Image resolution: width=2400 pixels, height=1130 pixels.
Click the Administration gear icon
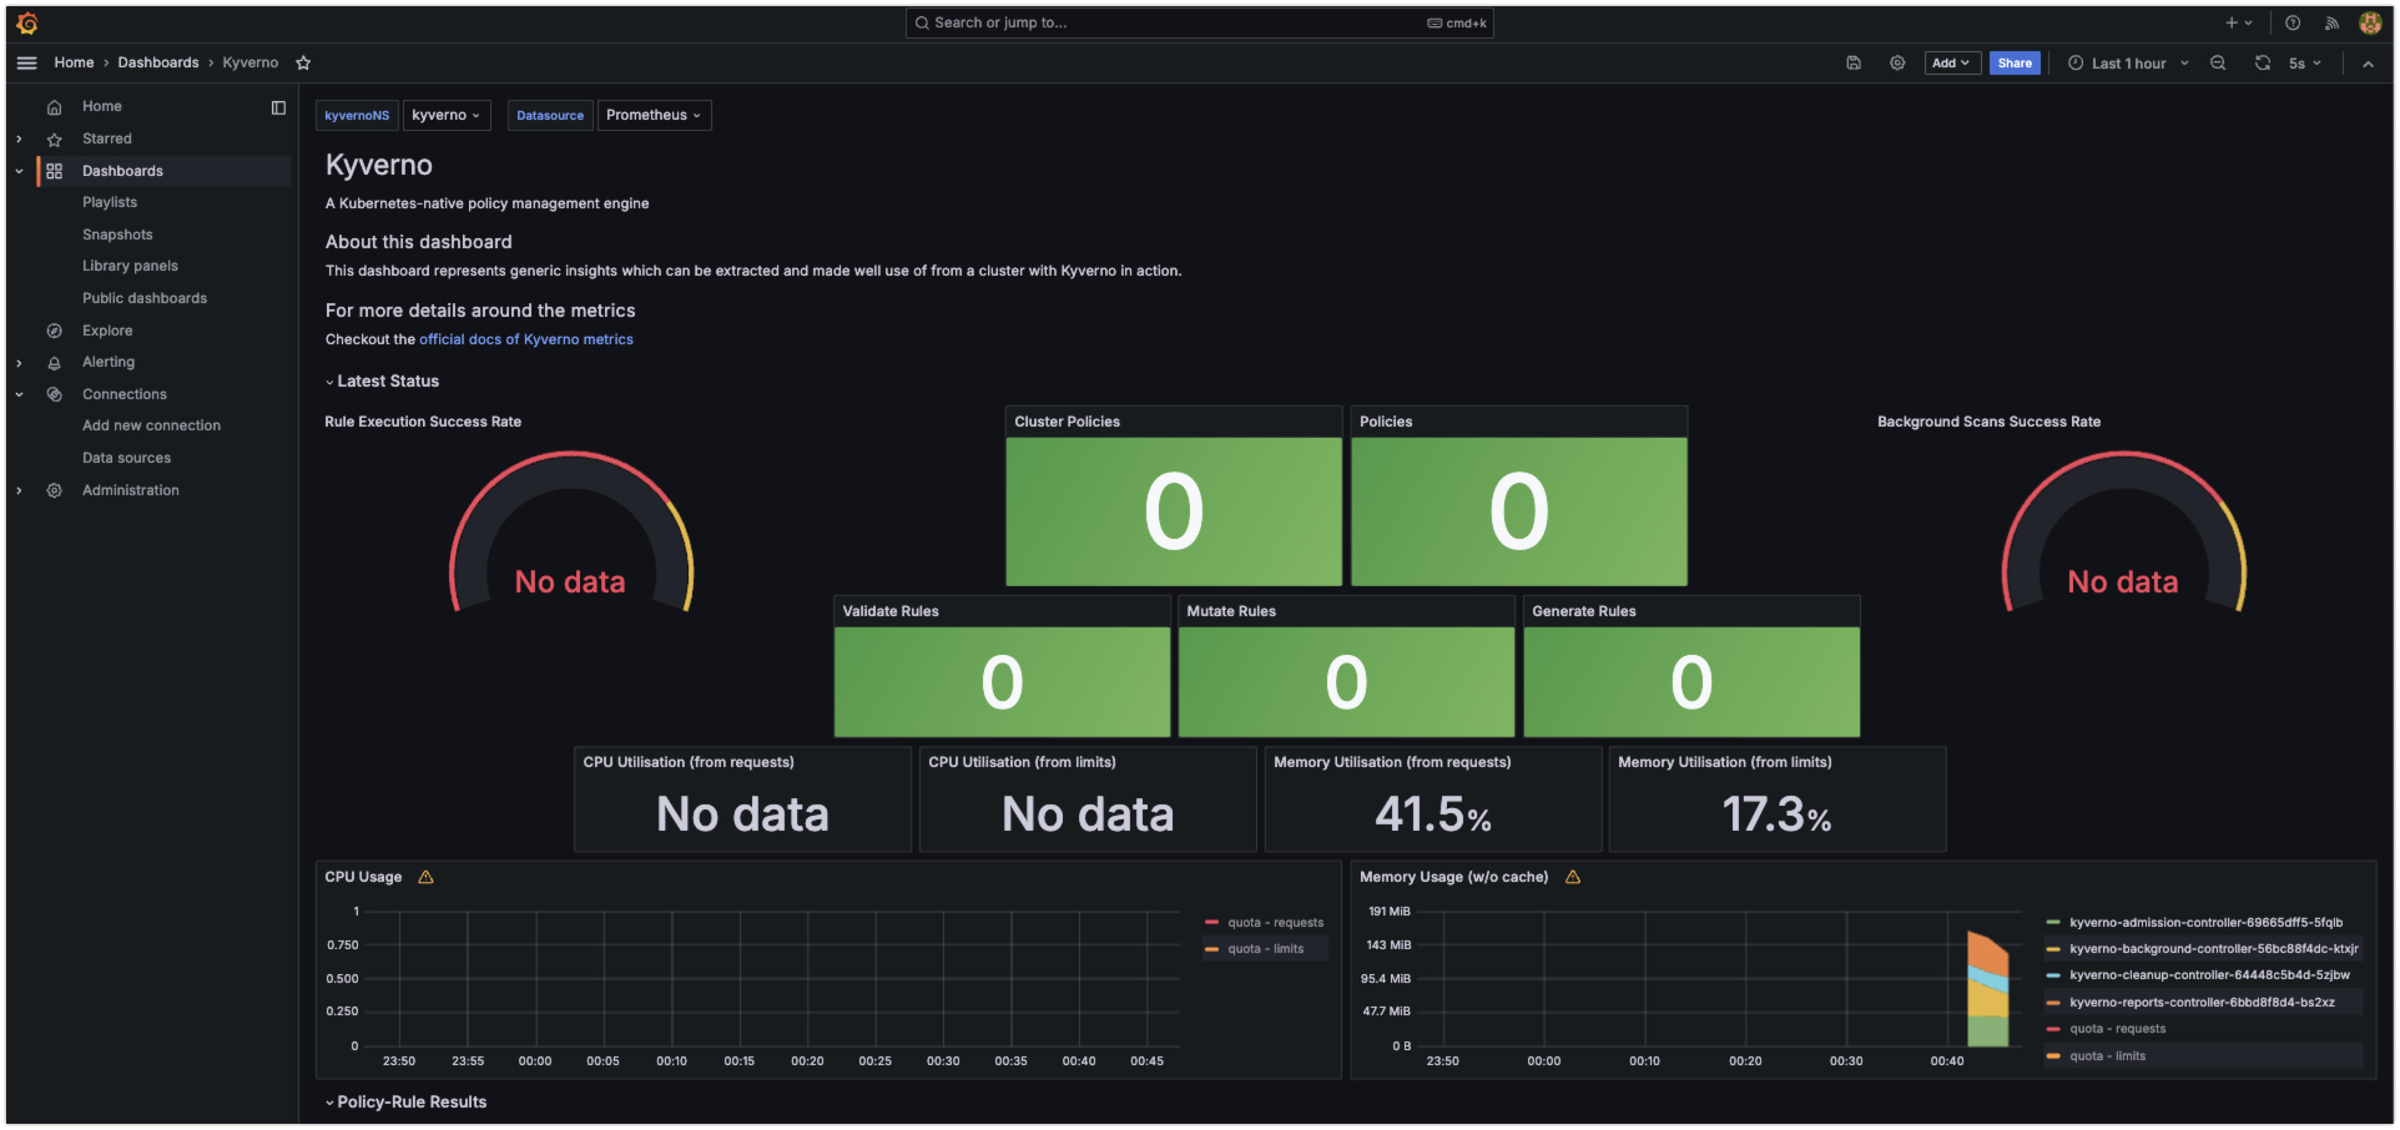54,490
